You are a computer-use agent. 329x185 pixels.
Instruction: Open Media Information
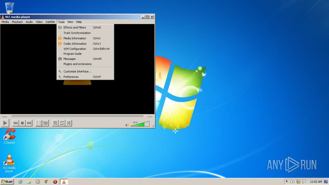pos(85,38)
